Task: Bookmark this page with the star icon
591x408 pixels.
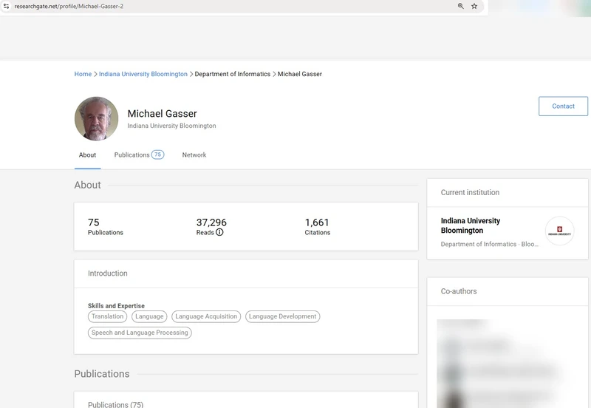Action: [x=474, y=6]
